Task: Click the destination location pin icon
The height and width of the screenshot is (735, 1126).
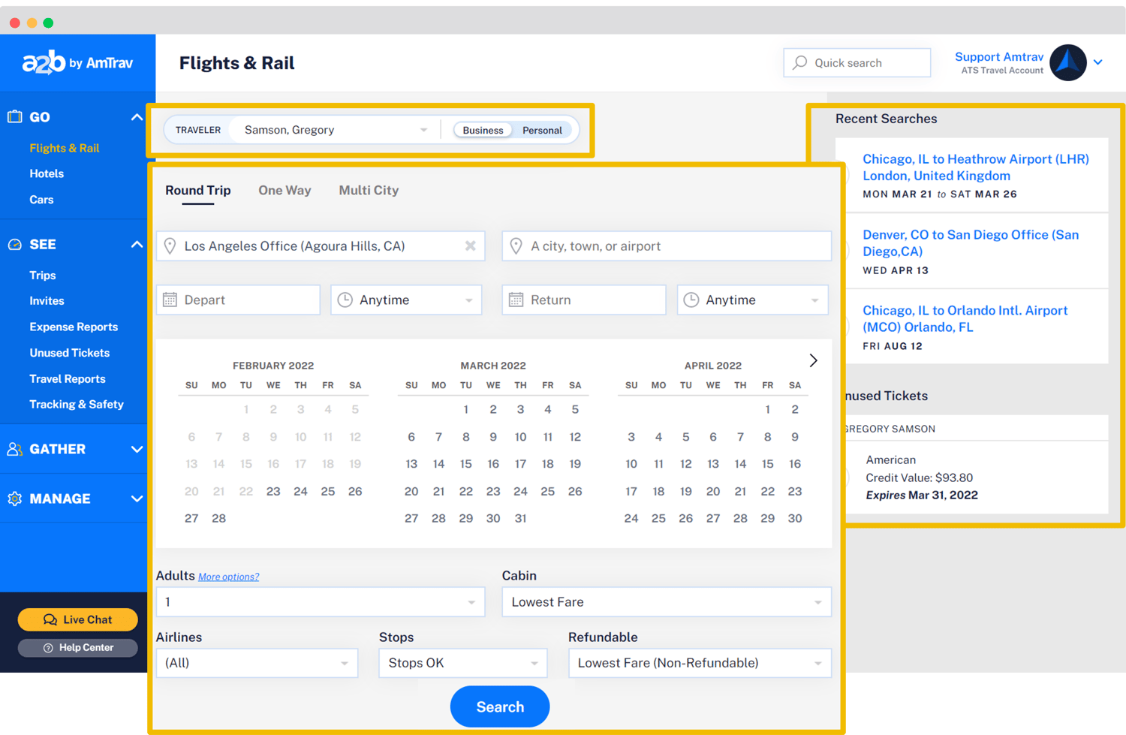Action: pyautogui.click(x=516, y=246)
